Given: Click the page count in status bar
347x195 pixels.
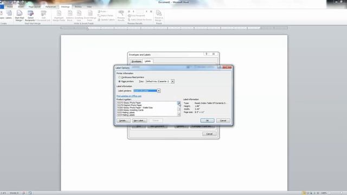Looking at the screenshot, I should pyautogui.click(x=4, y=193).
